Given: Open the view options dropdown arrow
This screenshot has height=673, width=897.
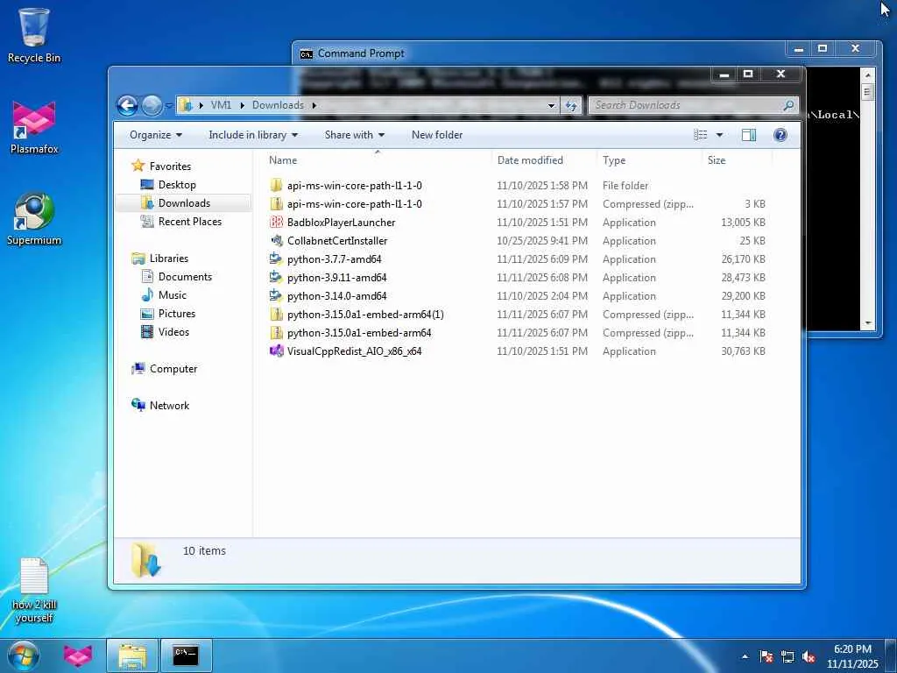Looking at the screenshot, I should (x=719, y=135).
